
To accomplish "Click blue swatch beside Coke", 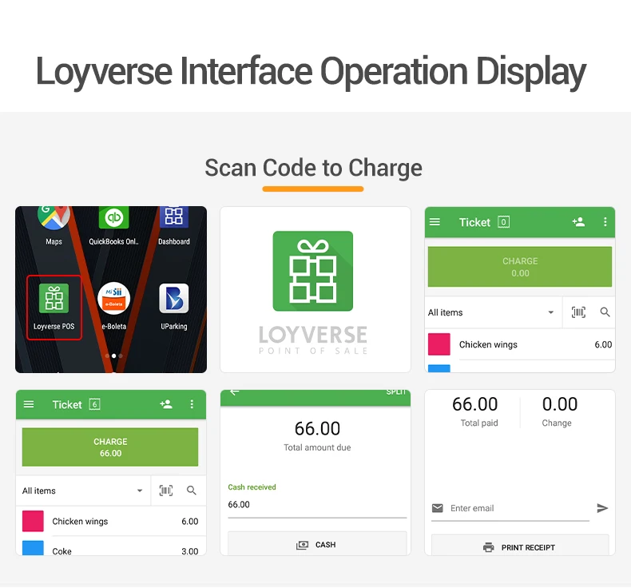I will [x=33, y=548].
